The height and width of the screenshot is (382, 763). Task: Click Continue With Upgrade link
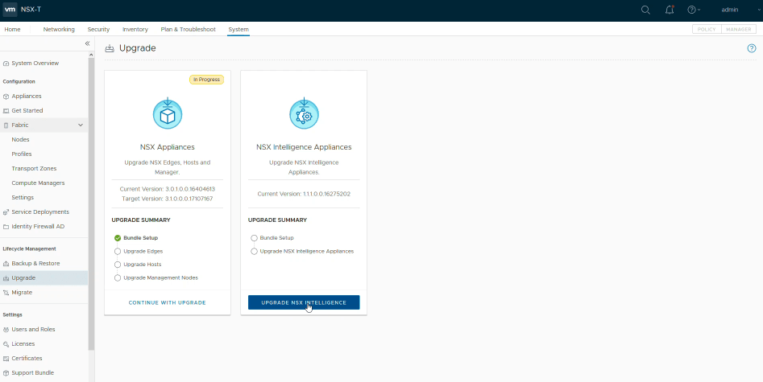pos(168,302)
